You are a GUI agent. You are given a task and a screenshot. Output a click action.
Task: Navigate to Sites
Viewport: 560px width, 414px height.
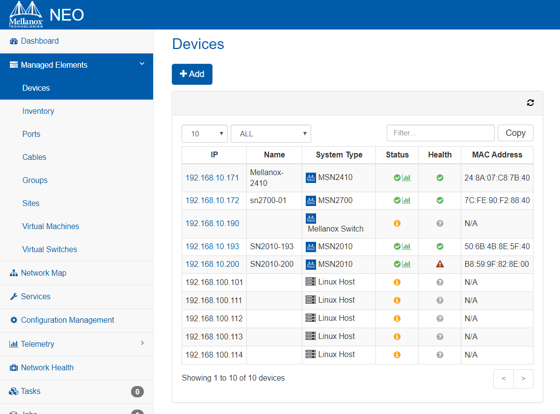(31, 204)
